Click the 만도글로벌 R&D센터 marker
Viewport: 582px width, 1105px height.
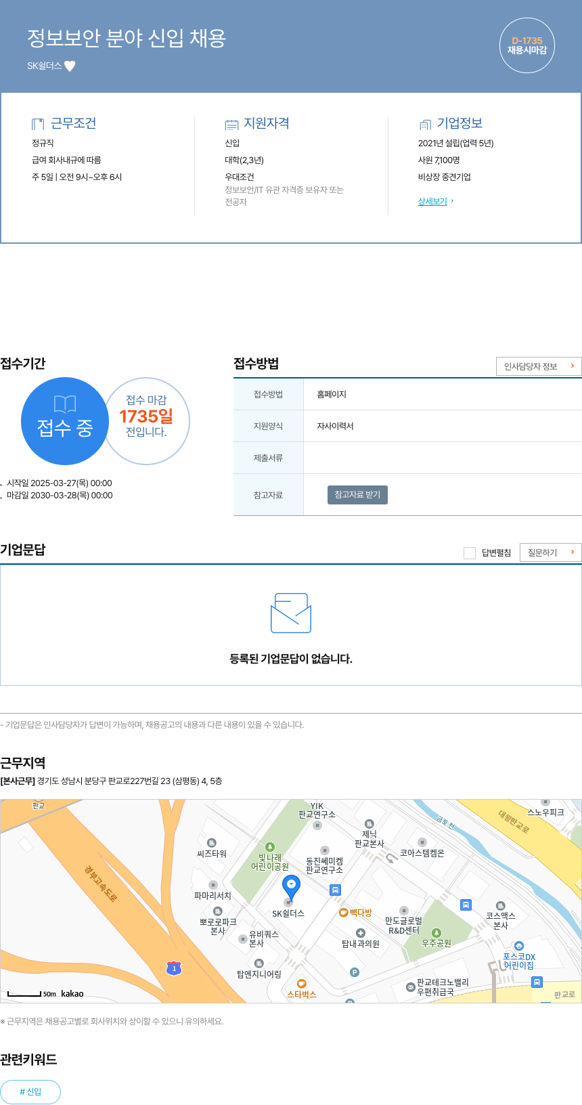[x=404, y=911]
